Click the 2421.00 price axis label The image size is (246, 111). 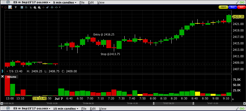239,24
